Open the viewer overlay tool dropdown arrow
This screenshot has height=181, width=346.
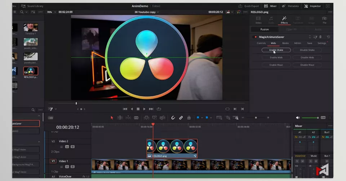pos(56,109)
